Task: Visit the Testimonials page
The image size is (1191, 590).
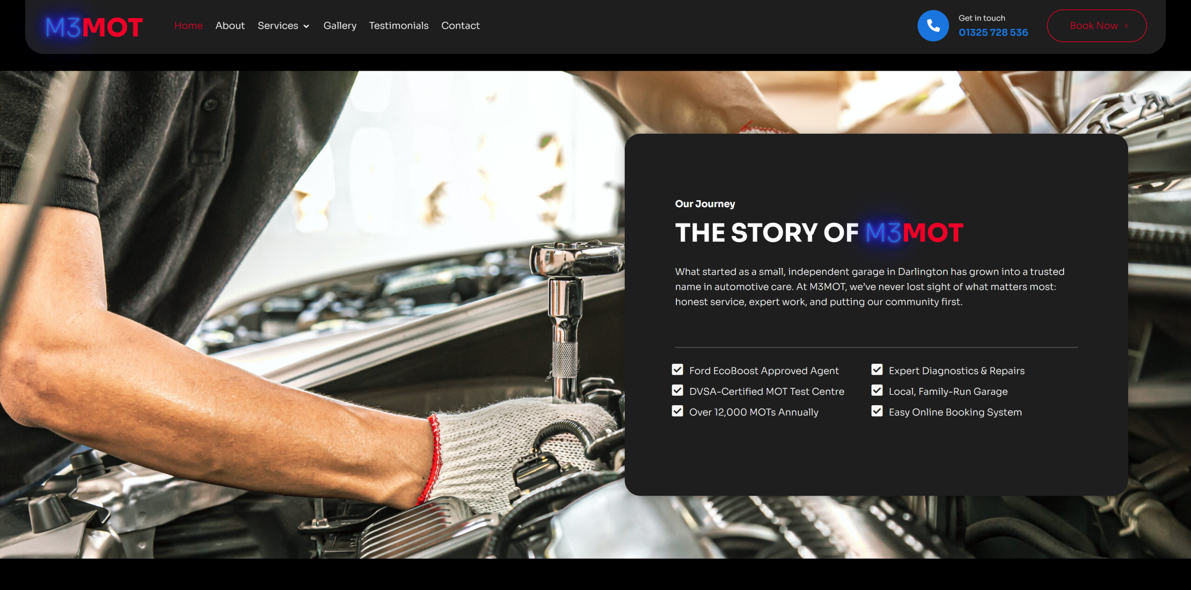Action: pyautogui.click(x=399, y=26)
